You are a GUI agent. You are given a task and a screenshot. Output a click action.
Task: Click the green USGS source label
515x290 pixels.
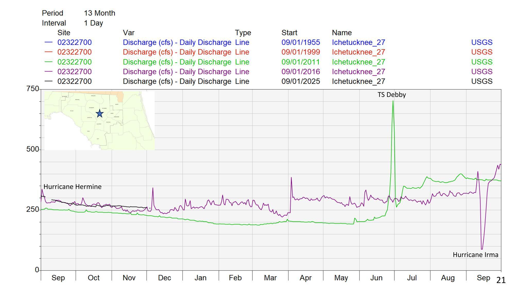482,62
